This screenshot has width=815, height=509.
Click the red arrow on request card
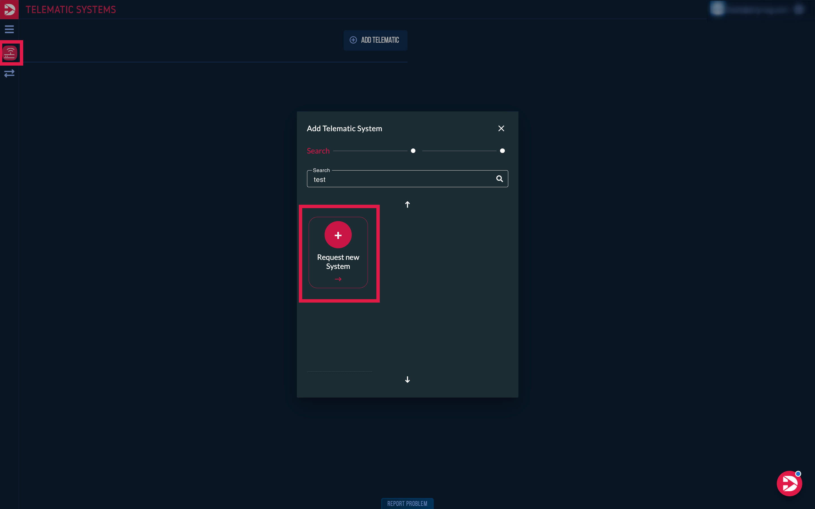338,279
